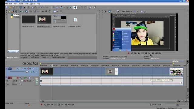
Task: Click Next Frame in bottom transport bar
Action: [x=73, y=104]
